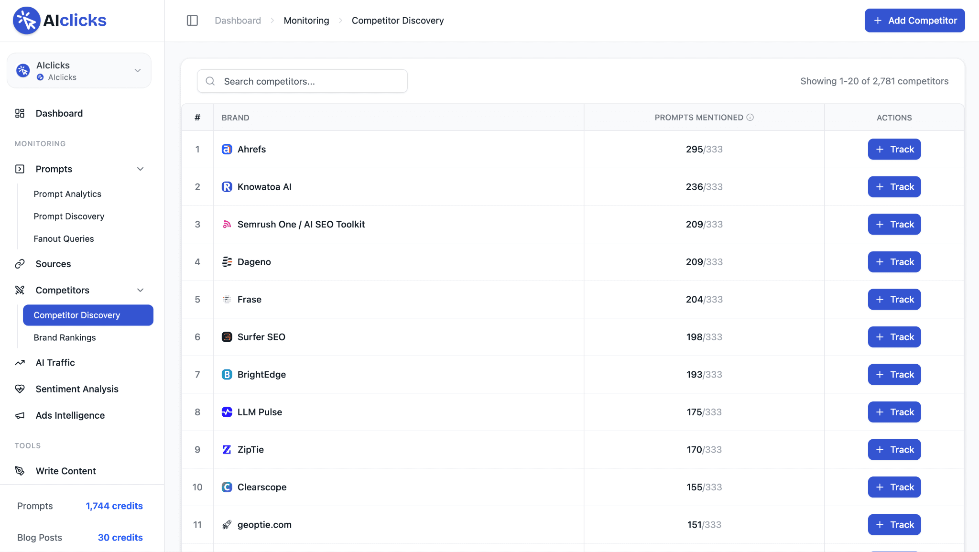979x552 pixels.
Task: Click the Frase brand logo
Action: (227, 299)
